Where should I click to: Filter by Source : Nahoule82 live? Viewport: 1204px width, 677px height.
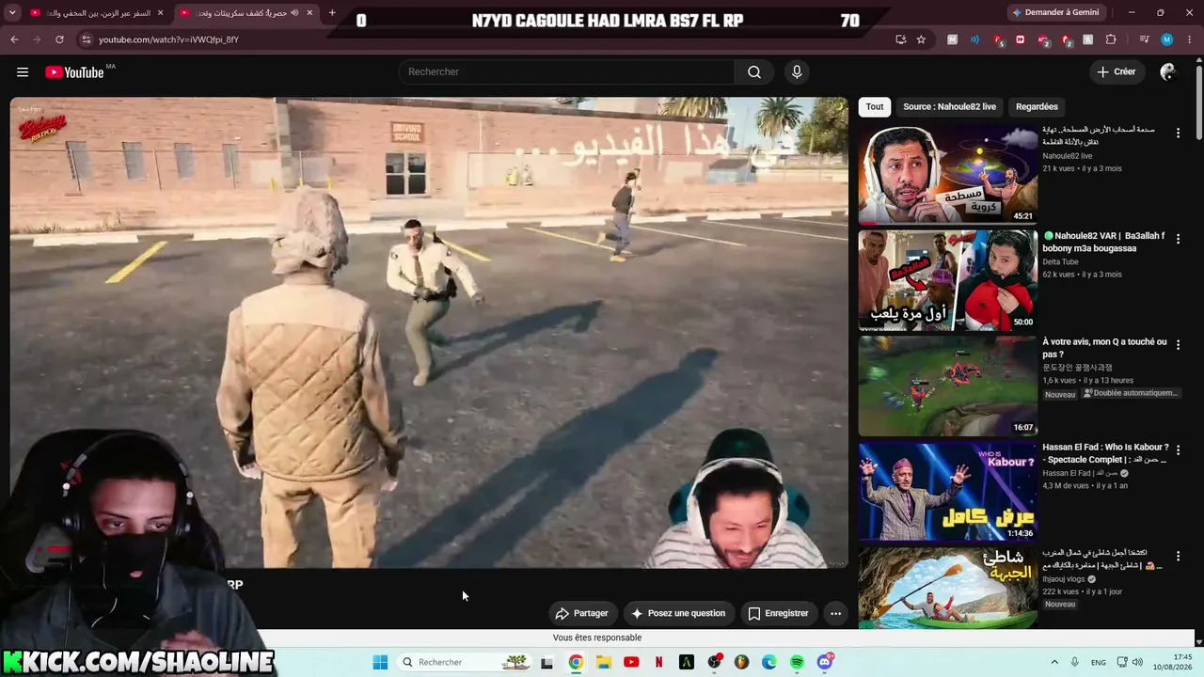[x=949, y=106]
